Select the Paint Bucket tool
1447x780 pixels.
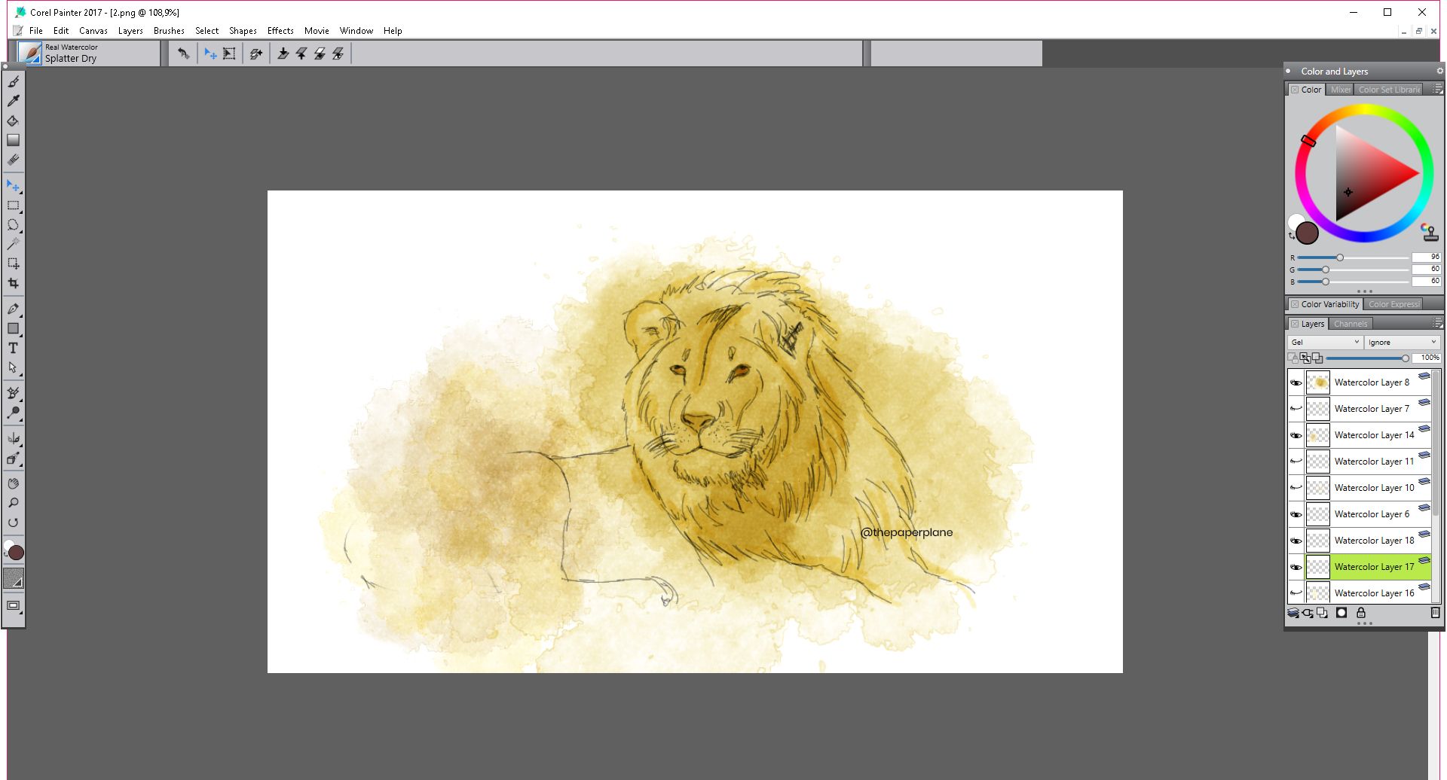pos(13,120)
